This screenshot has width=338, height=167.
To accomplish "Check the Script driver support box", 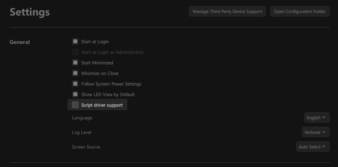I will coord(75,105).
